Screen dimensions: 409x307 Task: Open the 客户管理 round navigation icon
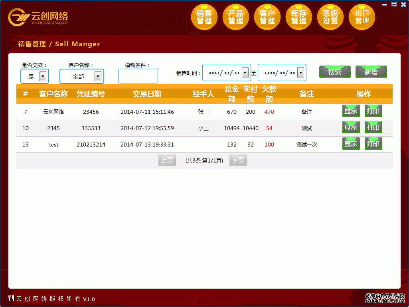click(x=267, y=17)
